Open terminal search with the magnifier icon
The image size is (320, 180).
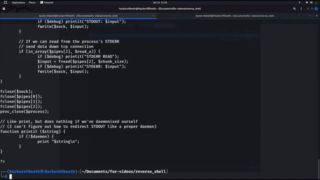pos(294,8)
